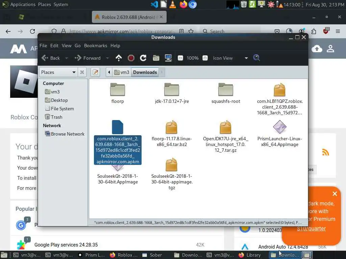
Task: Open Browse Network in sidebar
Action: (x=65, y=134)
